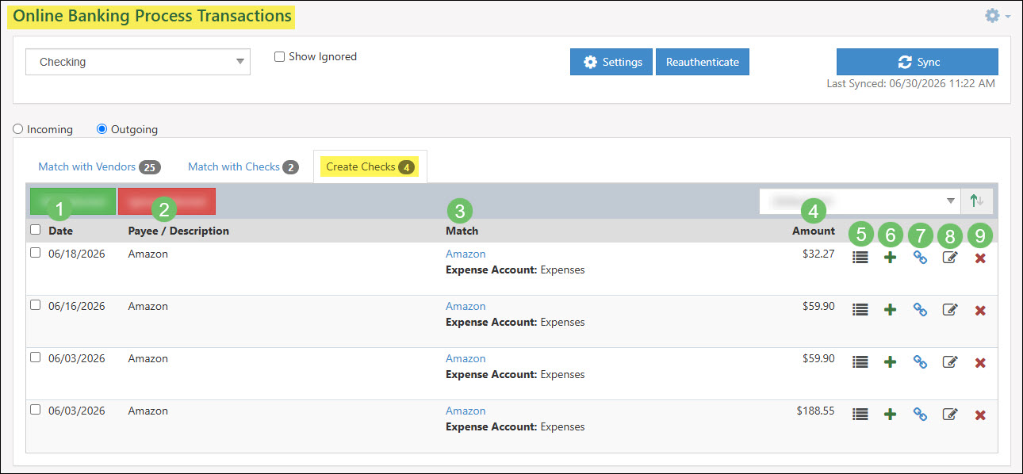
Task: Click green plus icon on 06/16/2026 row
Action: 890,310
